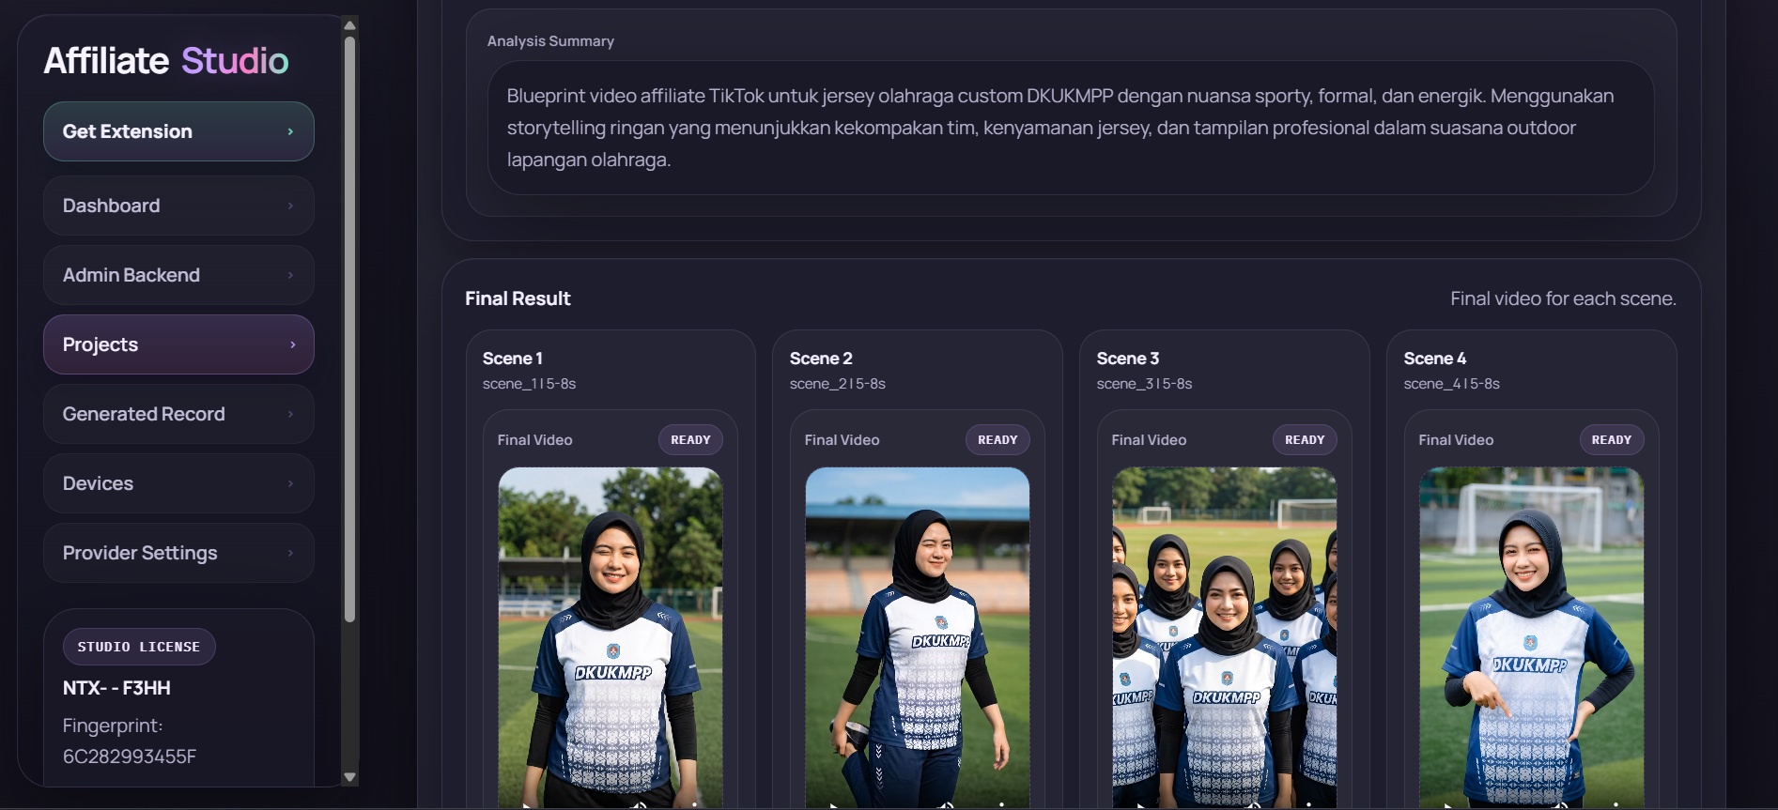Click the 'Final video for each scene.' text
Image resolution: width=1778 pixels, height=810 pixels.
[x=1563, y=298]
